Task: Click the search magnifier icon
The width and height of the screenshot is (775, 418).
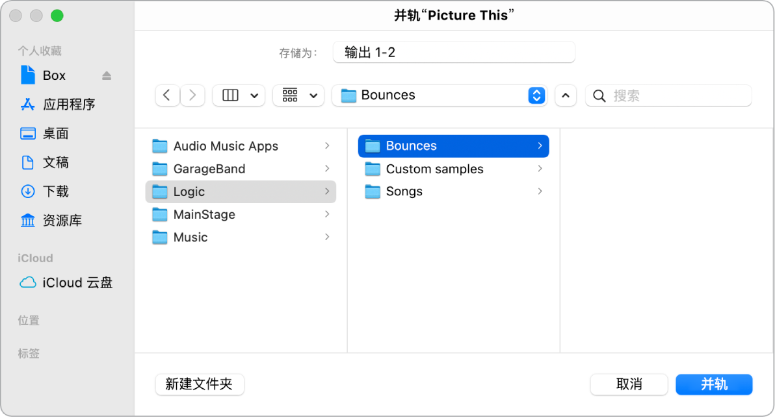Action: tap(599, 95)
